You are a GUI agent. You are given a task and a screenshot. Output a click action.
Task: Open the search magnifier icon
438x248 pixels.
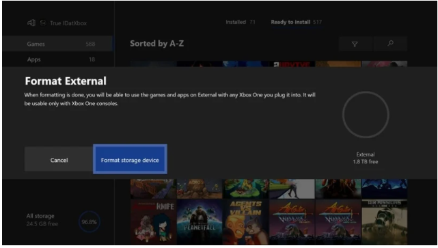pyautogui.click(x=391, y=43)
